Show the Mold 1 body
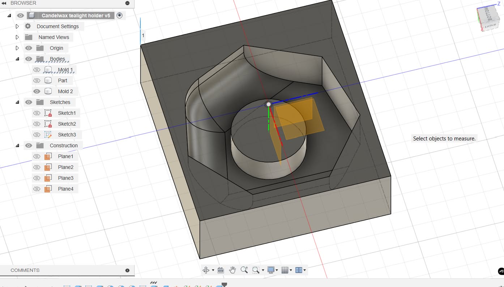The image size is (504, 287). (37, 70)
